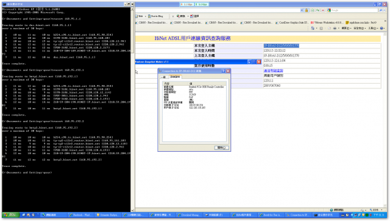The image size is (390, 221).
Task: Close the Windows Snapshot Maker window
Action: [x=258, y=62]
